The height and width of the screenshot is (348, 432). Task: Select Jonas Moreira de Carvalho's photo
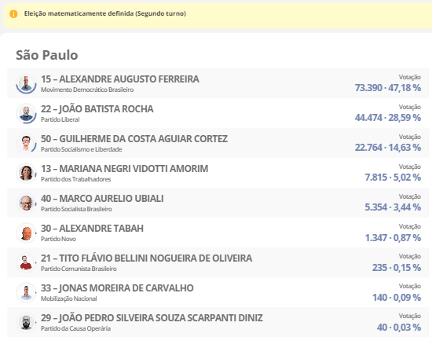pyautogui.click(x=26, y=292)
